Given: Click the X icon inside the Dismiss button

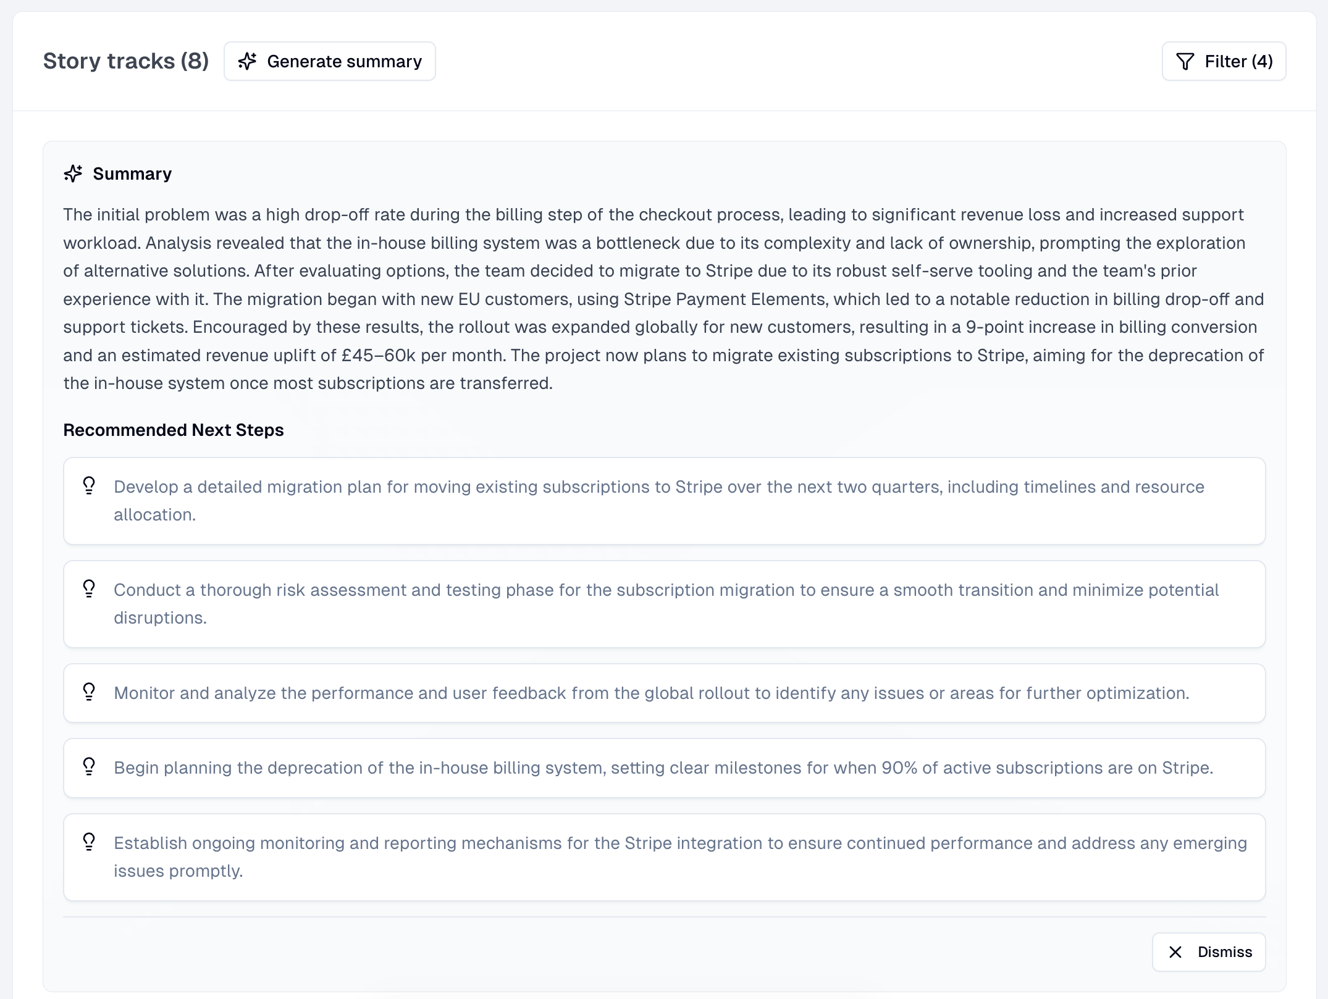Looking at the screenshot, I should tap(1175, 952).
